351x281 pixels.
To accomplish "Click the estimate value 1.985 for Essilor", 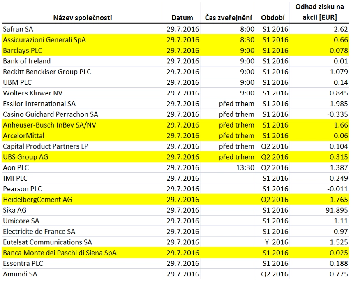I will pyautogui.click(x=339, y=104).
